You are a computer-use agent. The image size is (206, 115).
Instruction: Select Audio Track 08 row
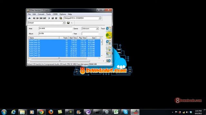point(64,55)
